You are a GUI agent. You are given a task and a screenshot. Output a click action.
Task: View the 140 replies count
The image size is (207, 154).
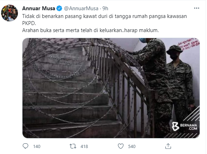point(37,146)
